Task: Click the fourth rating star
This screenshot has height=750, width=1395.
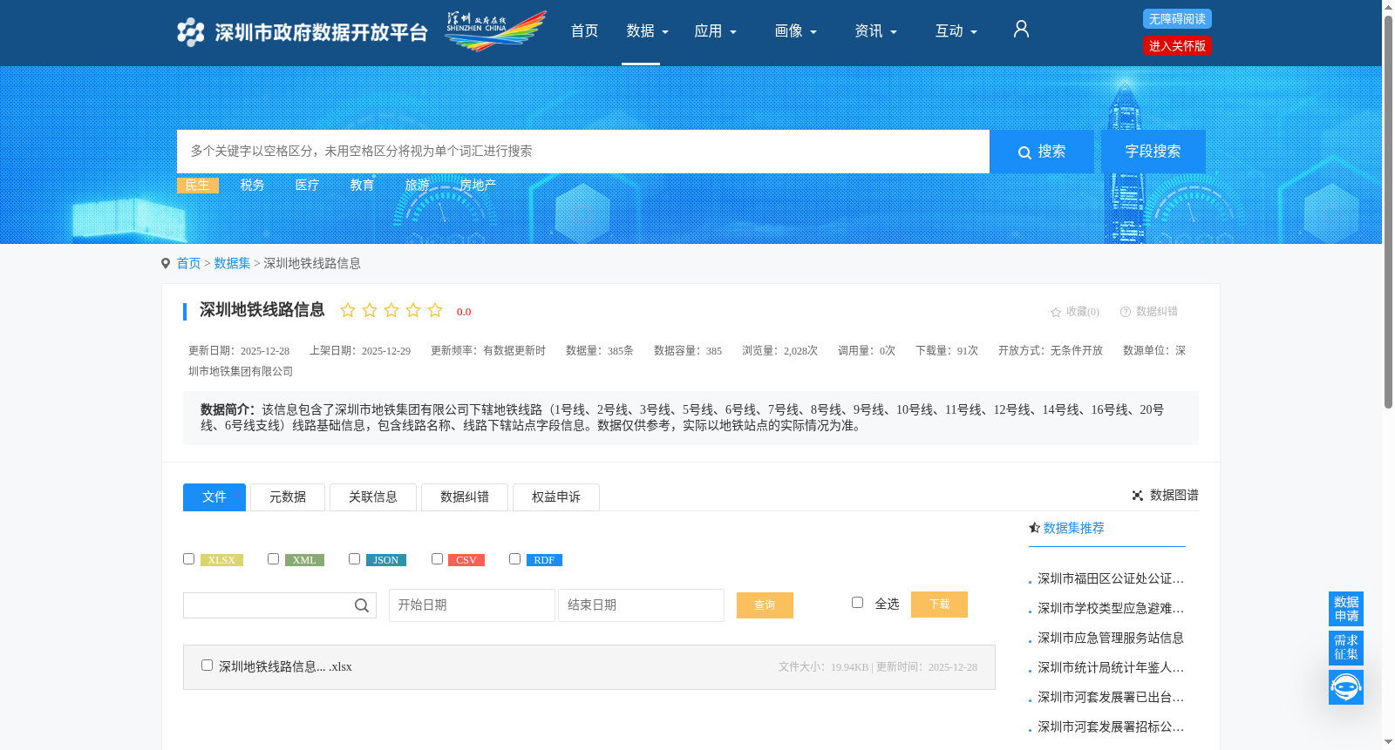Action: pyautogui.click(x=413, y=310)
